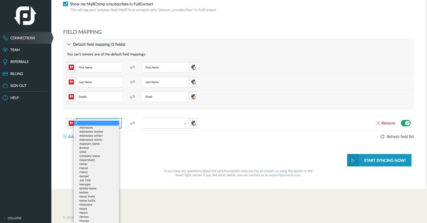427x223 pixels.
Task: Click the Billing card icon
Action: (5, 74)
